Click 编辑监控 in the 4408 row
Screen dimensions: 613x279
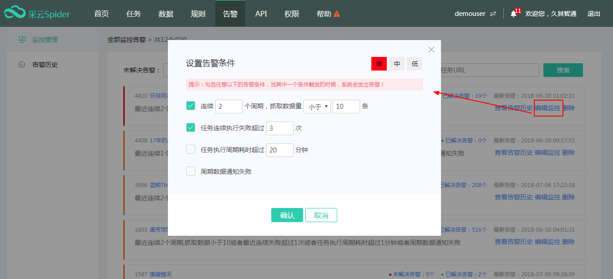point(547,152)
